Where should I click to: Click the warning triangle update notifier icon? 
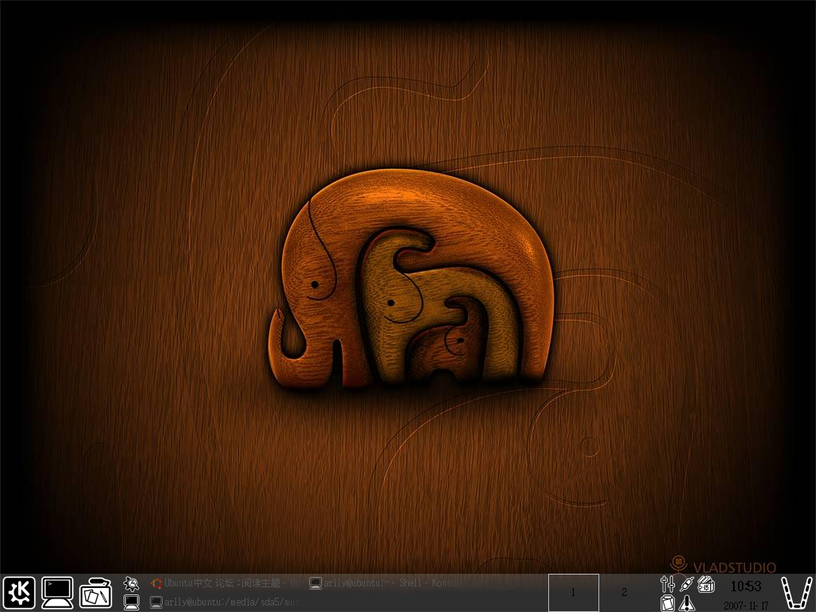pos(687,602)
